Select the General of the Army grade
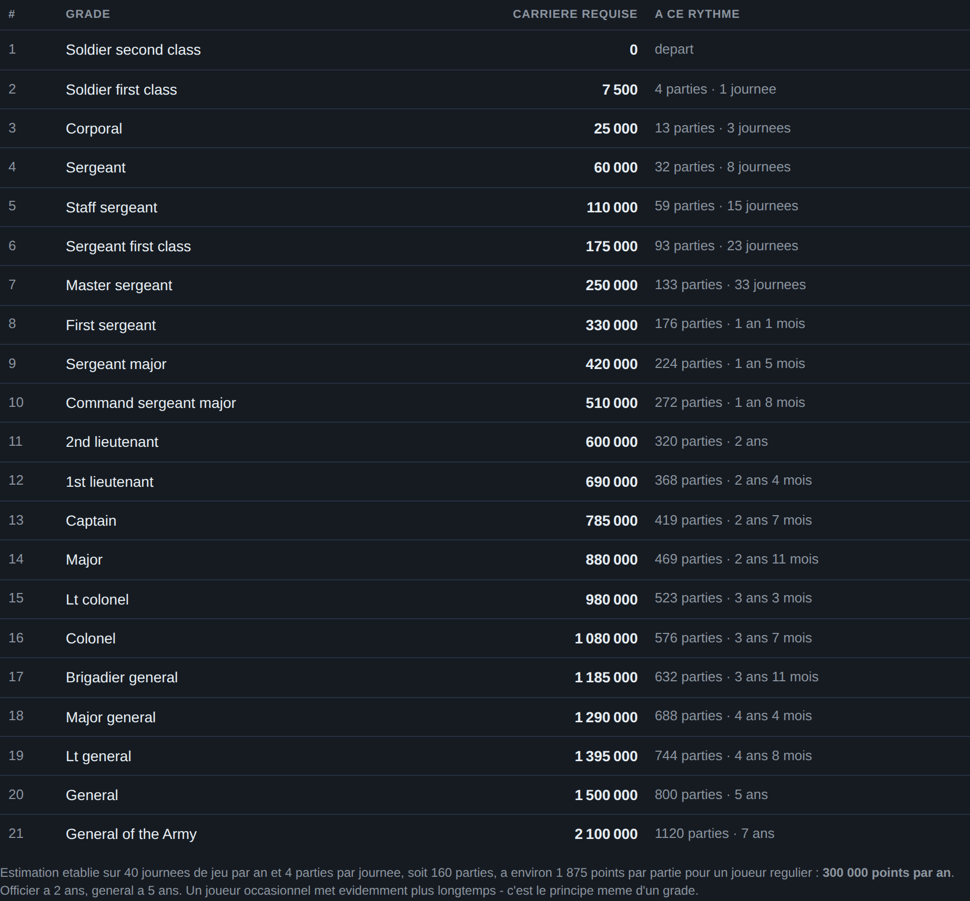 pyautogui.click(x=131, y=834)
